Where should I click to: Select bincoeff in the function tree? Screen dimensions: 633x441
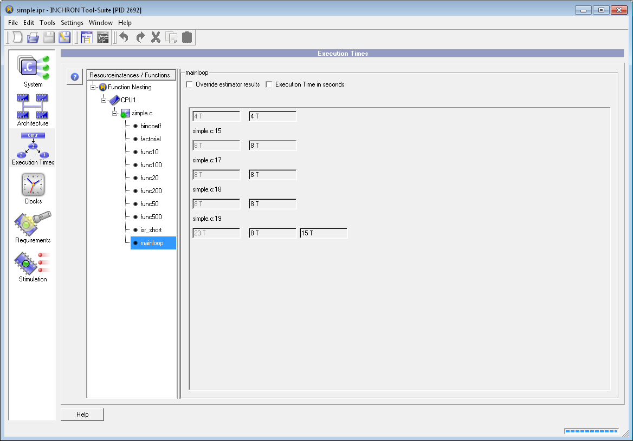(151, 126)
